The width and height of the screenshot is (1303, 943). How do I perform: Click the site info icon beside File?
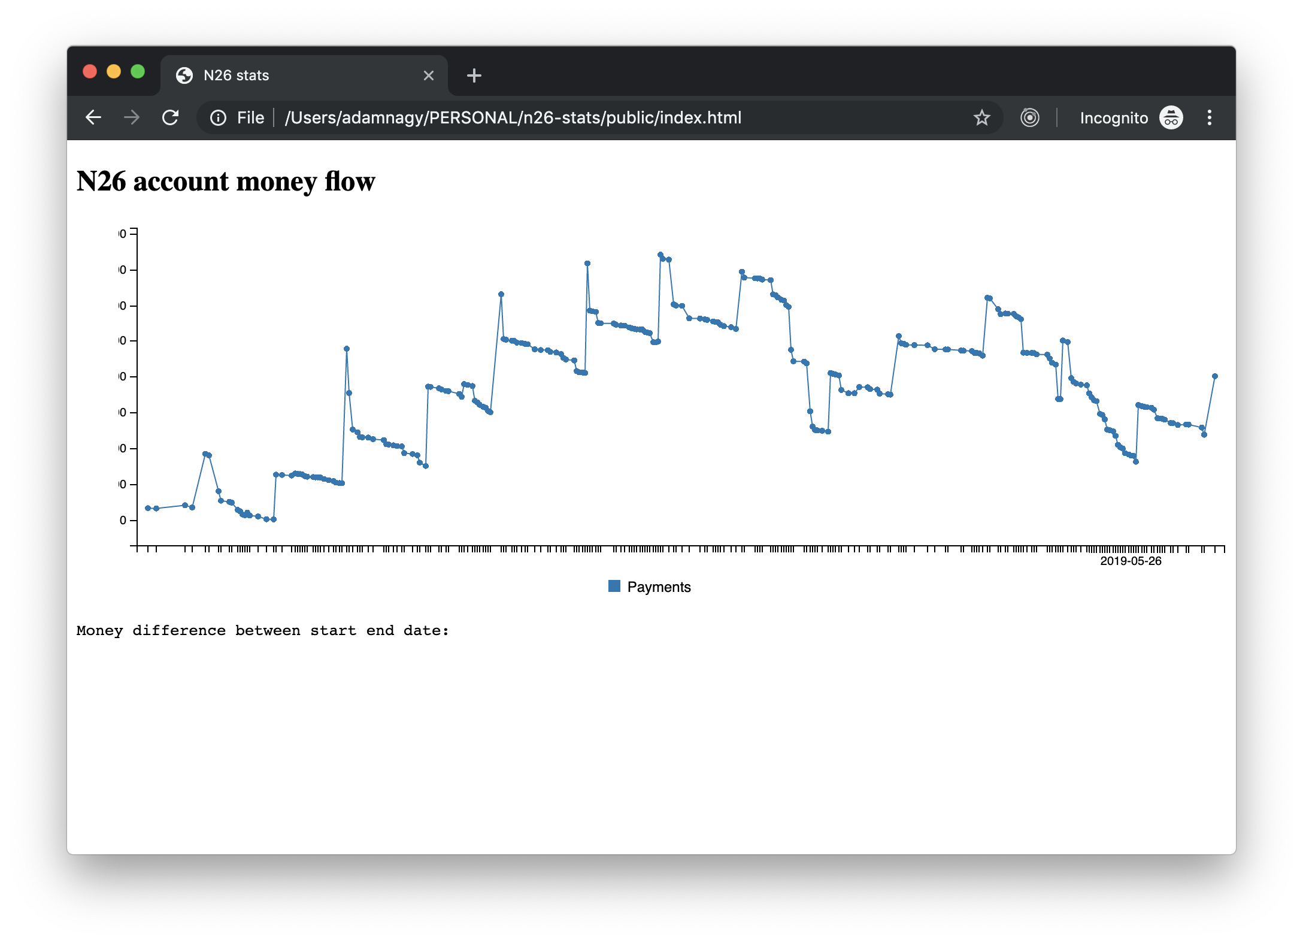[218, 117]
